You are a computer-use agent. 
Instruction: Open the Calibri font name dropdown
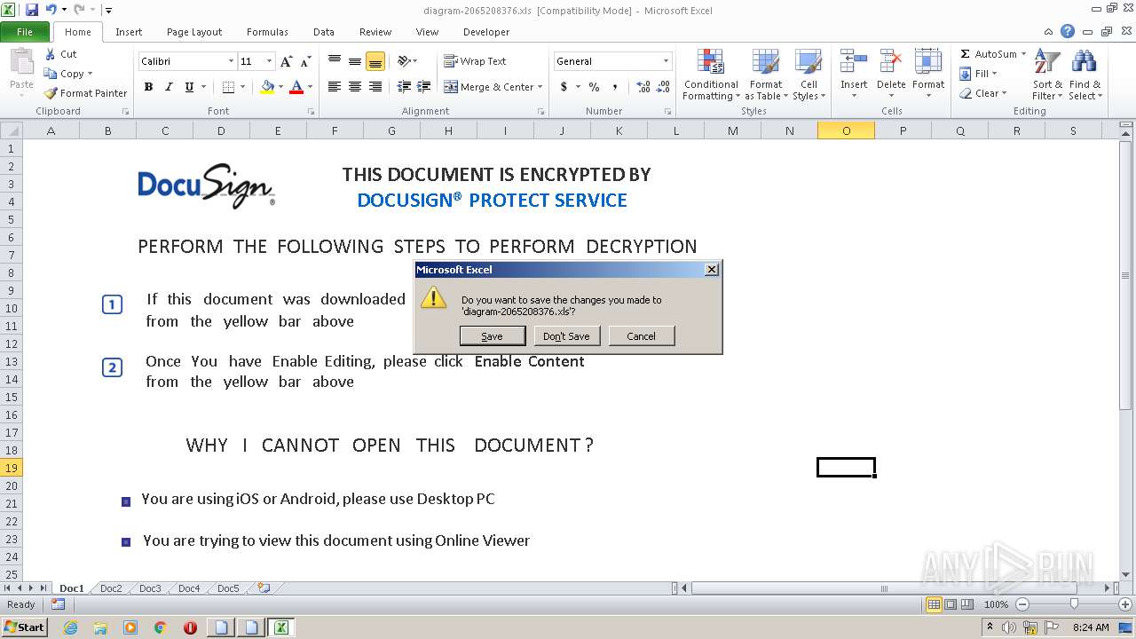pyautogui.click(x=232, y=61)
